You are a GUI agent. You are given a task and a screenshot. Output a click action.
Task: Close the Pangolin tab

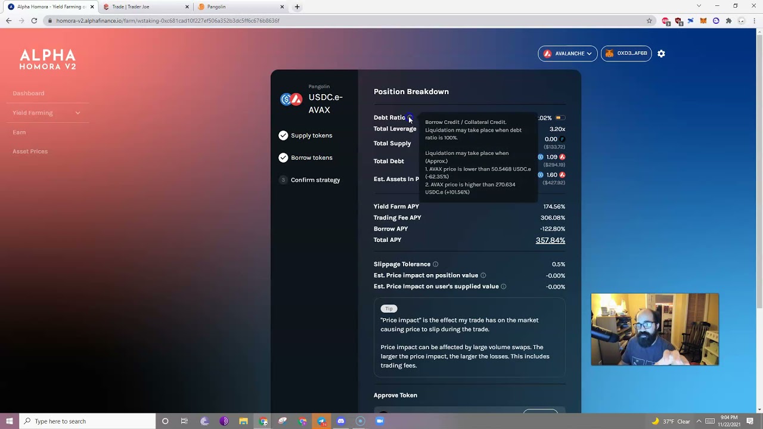click(282, 7)
